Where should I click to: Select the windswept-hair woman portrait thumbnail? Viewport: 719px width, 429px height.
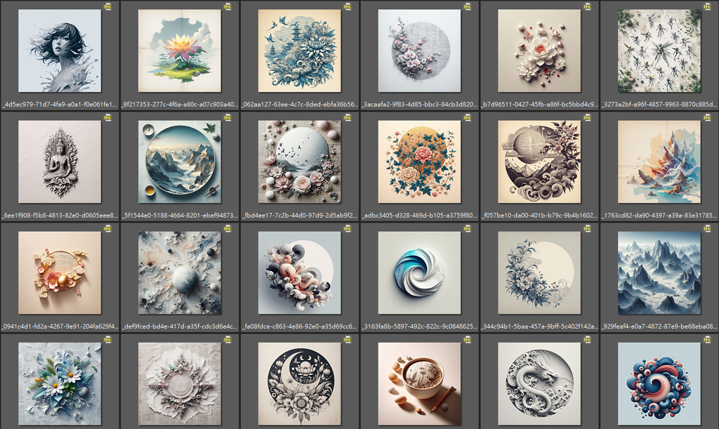point(60,51)
